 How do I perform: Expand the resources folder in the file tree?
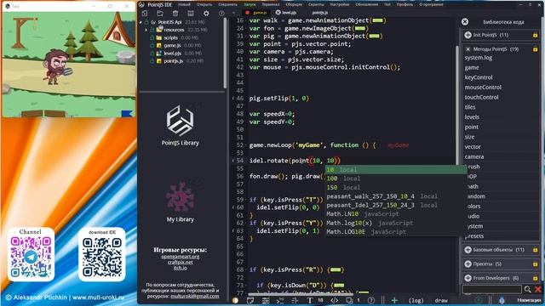tap(146, 31)
